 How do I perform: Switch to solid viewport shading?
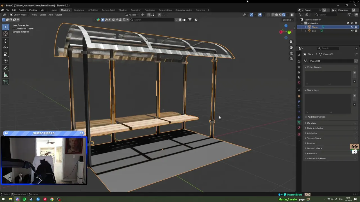point(276,15)
